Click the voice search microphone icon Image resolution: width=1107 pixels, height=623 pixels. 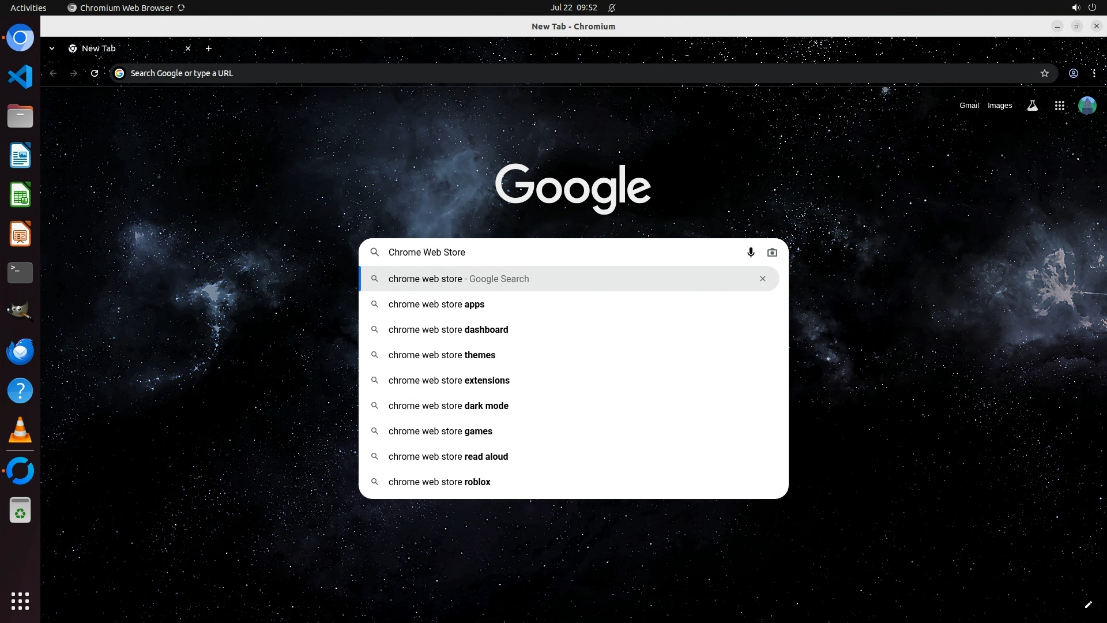pyautogui.click(x=751, y=253)
